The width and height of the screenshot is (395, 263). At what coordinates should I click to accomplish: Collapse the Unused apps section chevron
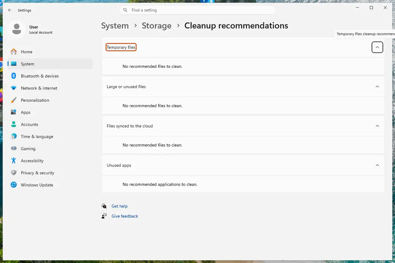coord(377,165)
